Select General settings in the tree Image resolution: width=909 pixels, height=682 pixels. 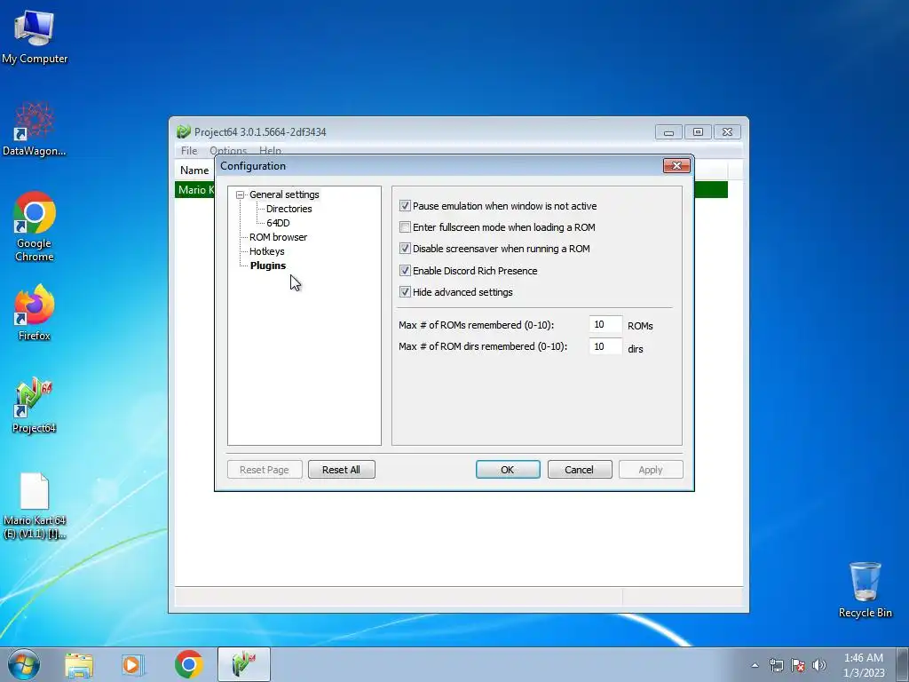click(x=284, y=194)
